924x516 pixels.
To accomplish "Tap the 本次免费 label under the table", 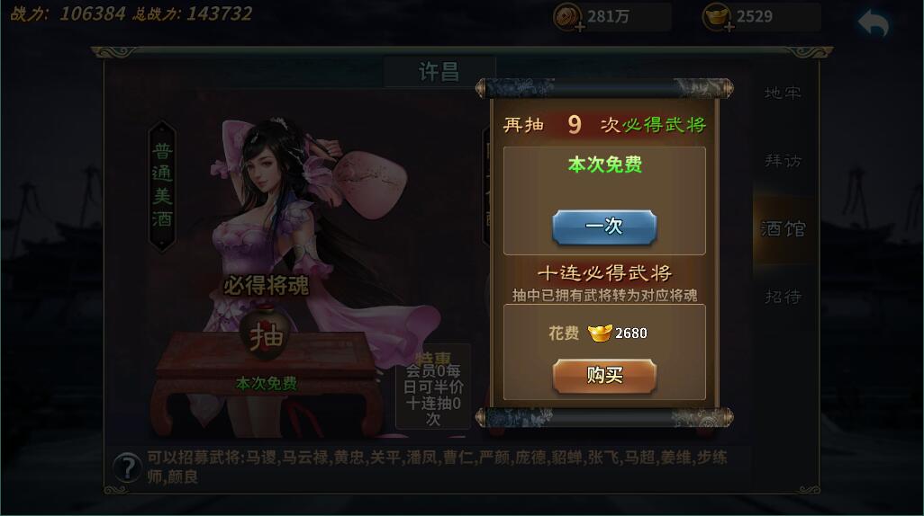I will coord(266,384).
